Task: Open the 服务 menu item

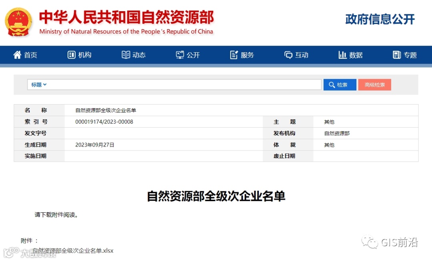Action: point(242,55)
